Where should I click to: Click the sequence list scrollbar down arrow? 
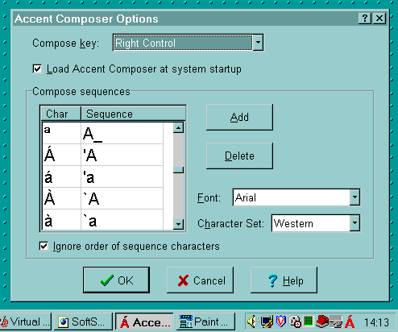click(178, 224)
